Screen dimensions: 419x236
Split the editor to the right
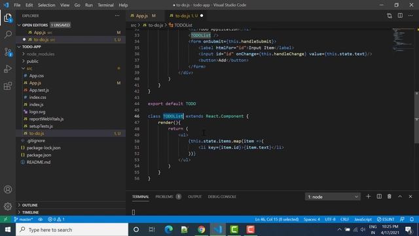(400, 16)
